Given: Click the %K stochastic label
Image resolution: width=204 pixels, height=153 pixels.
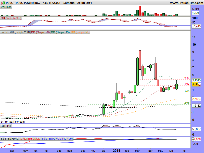Looking at the screenshot, I should [x=3, y=18].
